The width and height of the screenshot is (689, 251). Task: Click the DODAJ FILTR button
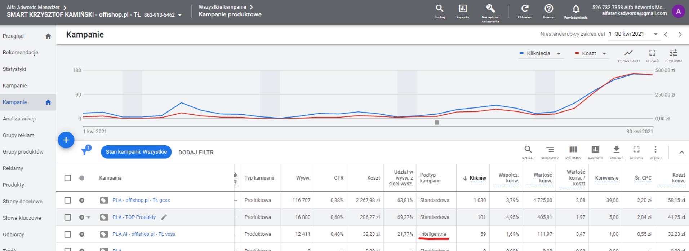point(196,152)
